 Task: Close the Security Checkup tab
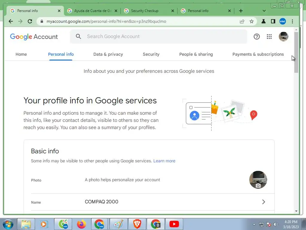(x=173, y=11)
